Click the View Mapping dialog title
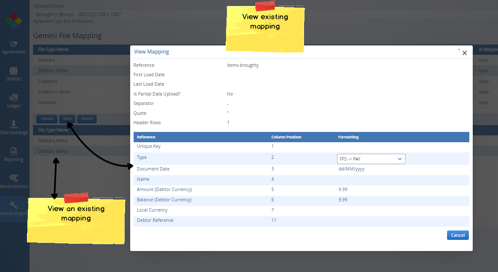The image size is (498, 272). click(152, 52)
